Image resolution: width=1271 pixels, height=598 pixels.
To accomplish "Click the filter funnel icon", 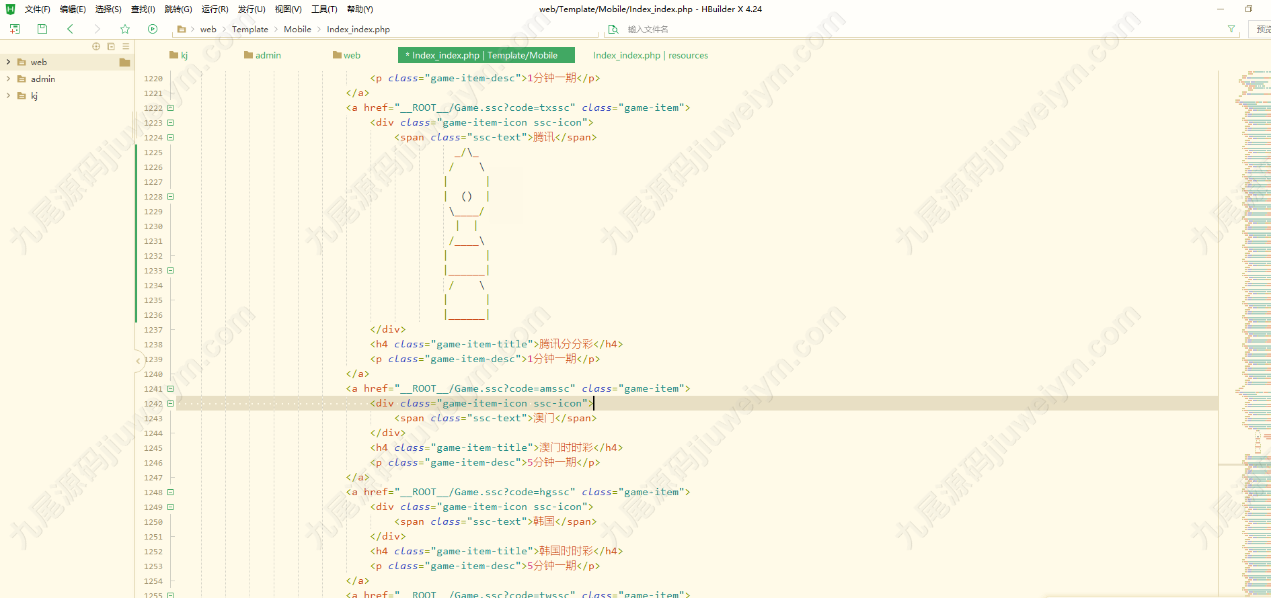I will click(1231, 29).
